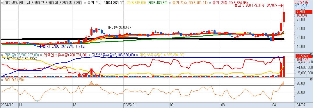Click the square marker before 거래량
This screenshot has height=108, width=313.
(2, 55)
